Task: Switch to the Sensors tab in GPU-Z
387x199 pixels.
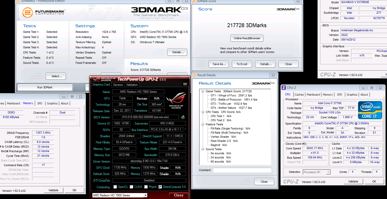Action: point(118,85)
